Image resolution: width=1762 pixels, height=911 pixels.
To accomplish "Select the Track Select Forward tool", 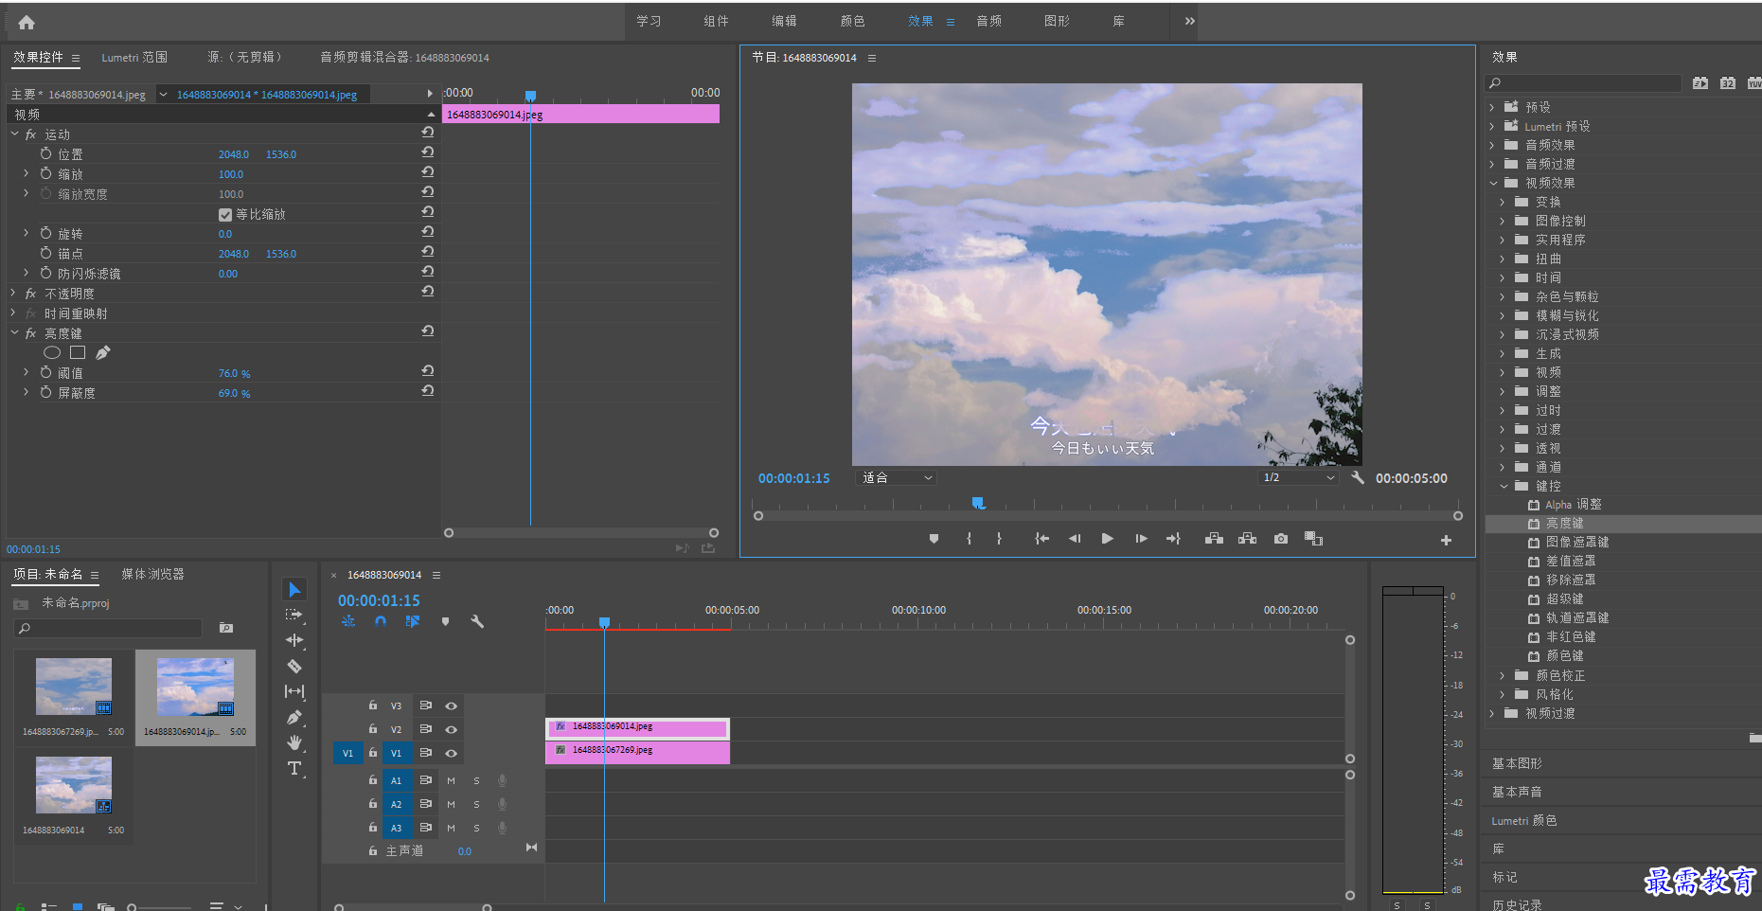I will 294,616.
